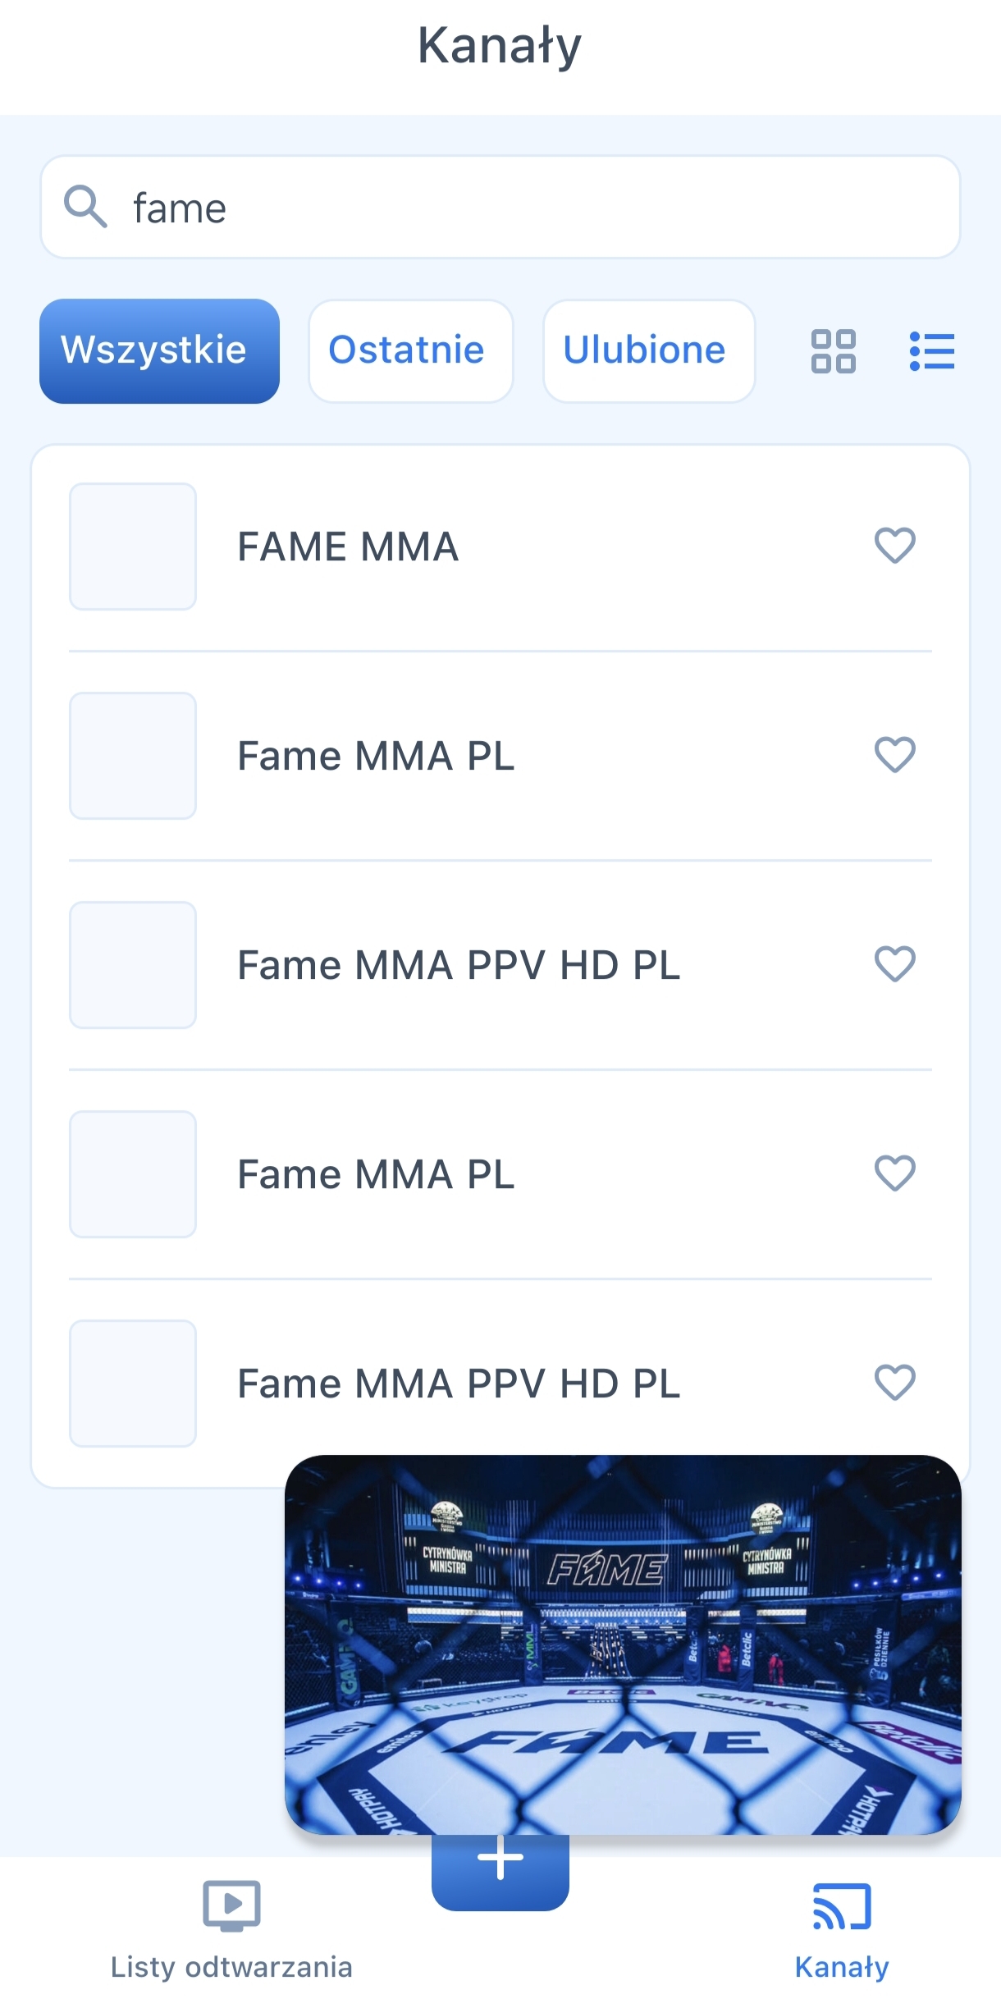Select the Wszystkie filter
1001x2008 pixels.
point(159,351)
